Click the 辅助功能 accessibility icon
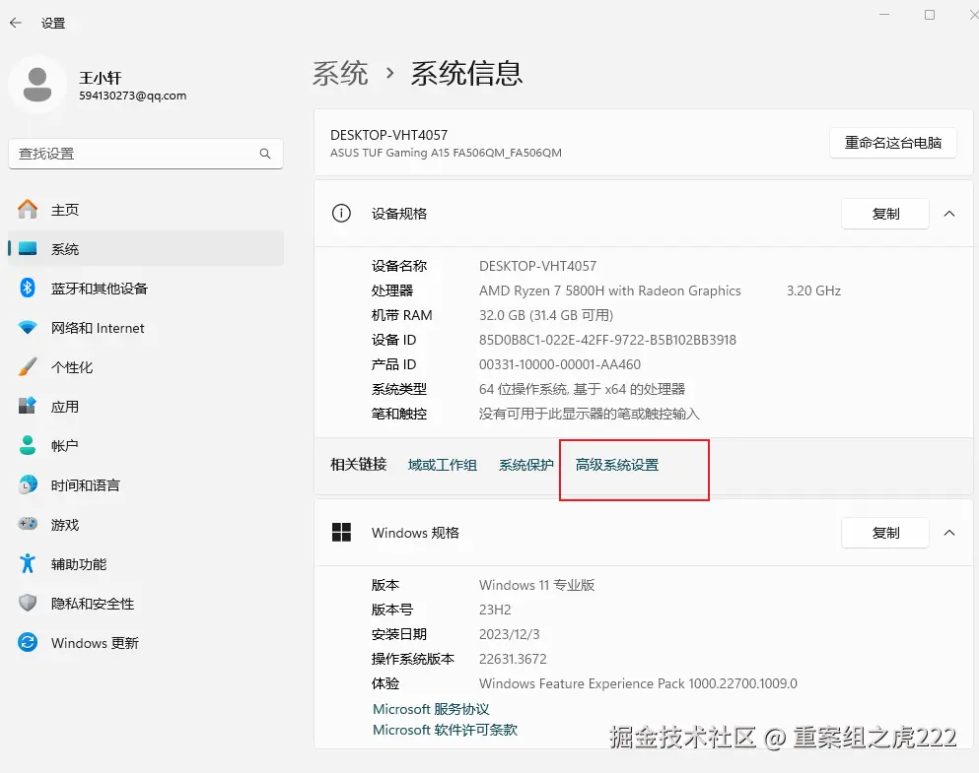The image size is (979, 773). click(28, 563)
